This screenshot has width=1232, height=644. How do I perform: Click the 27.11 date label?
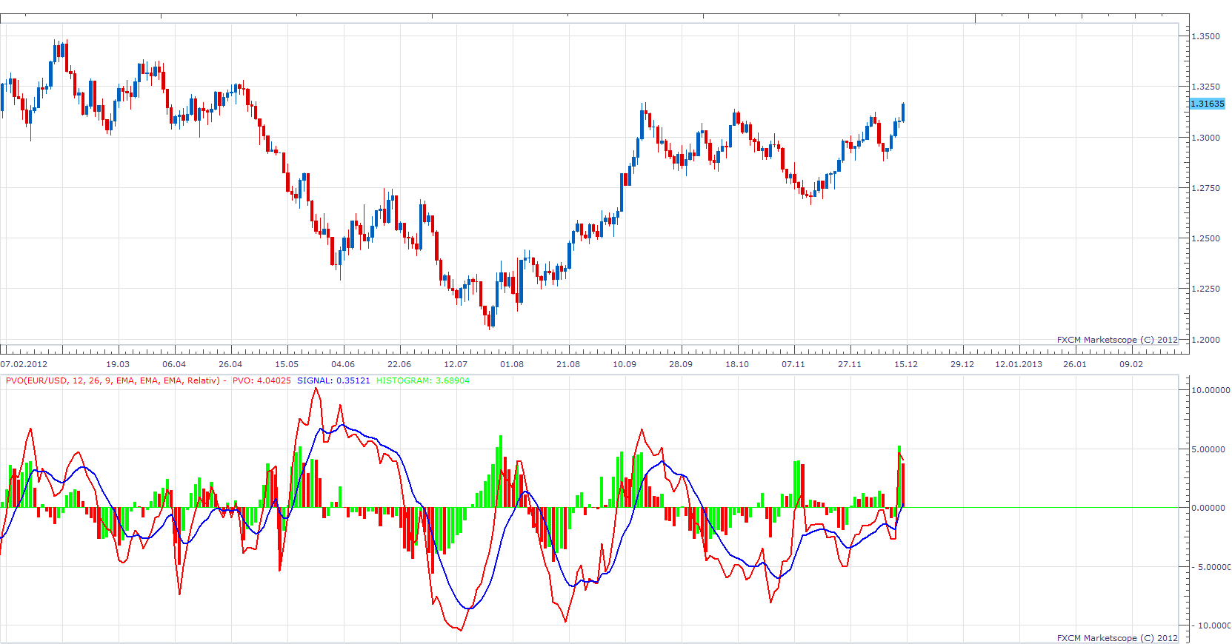[x=850, y=364]
